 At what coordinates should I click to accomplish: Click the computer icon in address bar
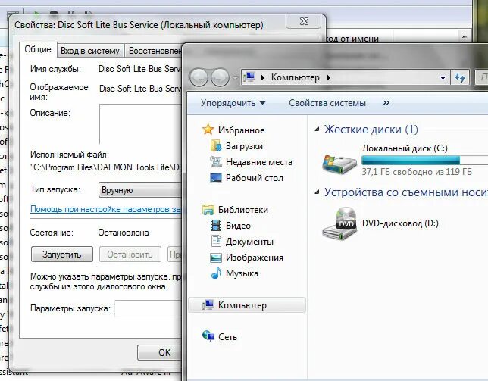(x=249, y=77)
